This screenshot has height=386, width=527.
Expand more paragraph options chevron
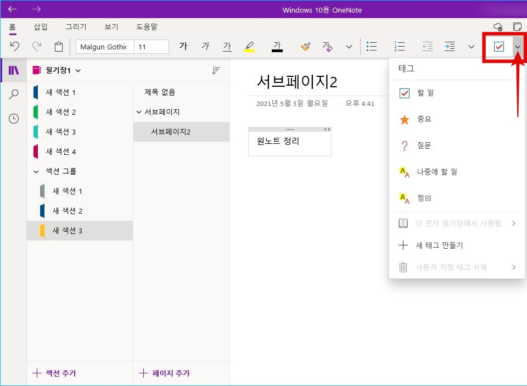[x=472, y=47]
